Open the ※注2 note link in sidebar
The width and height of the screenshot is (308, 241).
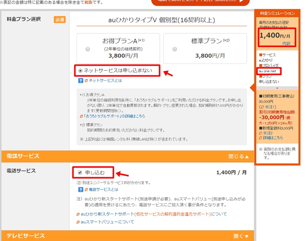point(268,133)
